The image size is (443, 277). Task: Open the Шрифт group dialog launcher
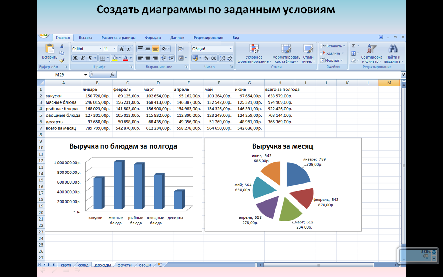tap(131, 67)
